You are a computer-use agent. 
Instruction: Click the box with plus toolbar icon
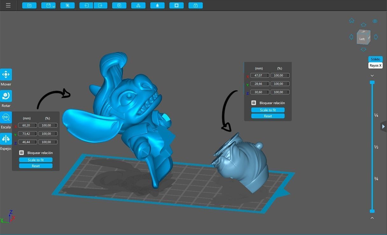(x=196, y=5)
